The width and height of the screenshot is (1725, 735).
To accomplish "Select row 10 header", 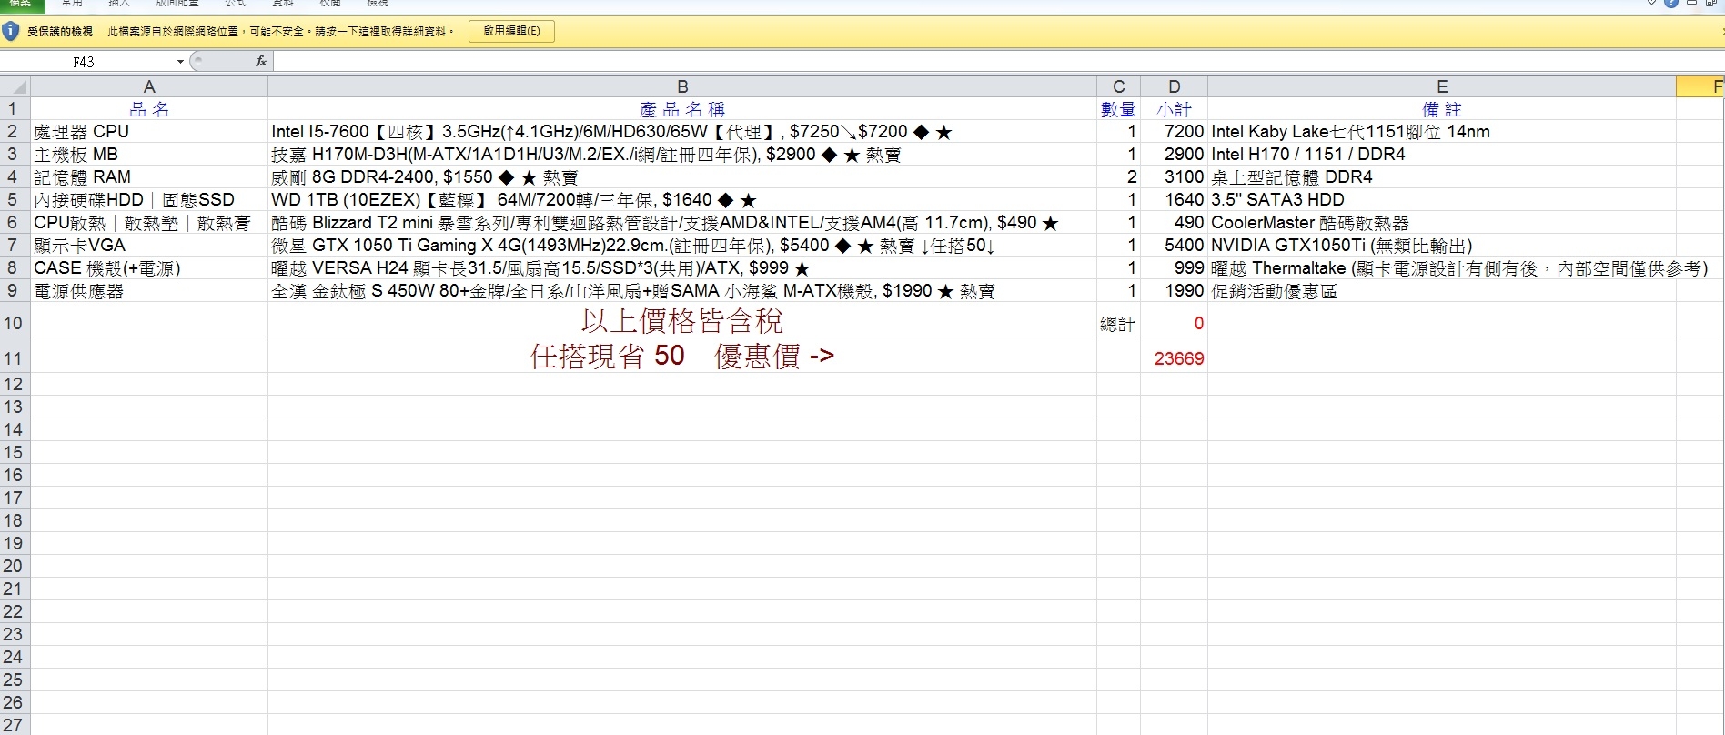I will pos(14,323).
